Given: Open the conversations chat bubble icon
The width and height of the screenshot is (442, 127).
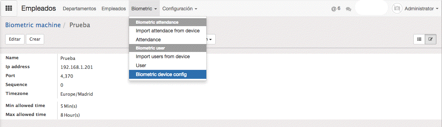Looking at the screenshot, I should point(348,9).
